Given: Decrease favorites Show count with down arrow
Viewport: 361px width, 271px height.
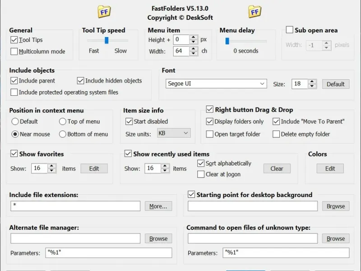Looking at the screenshot, I should tap(52, 171).
